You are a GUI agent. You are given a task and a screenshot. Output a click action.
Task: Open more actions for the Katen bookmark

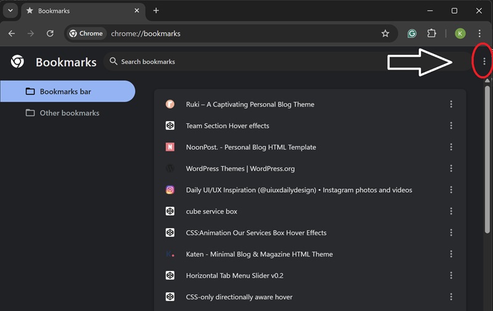point(451,254)
